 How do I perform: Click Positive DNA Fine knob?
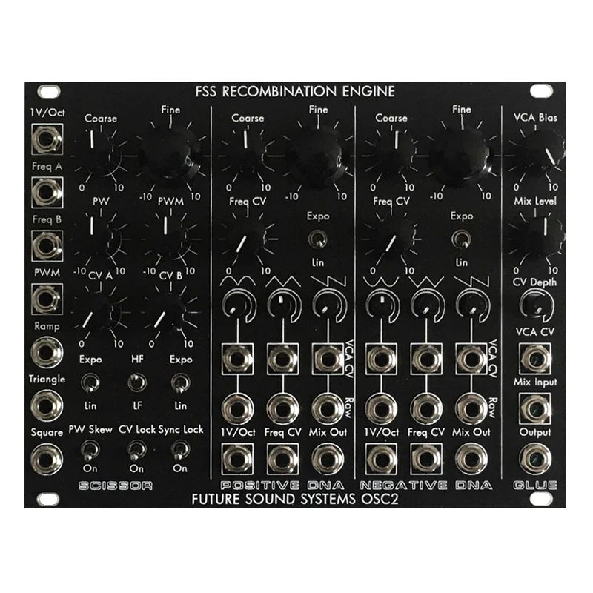(x=317, y=156)
